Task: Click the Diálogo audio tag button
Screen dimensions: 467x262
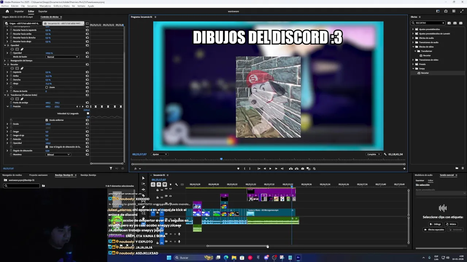Action: click(x=436, y=224)
